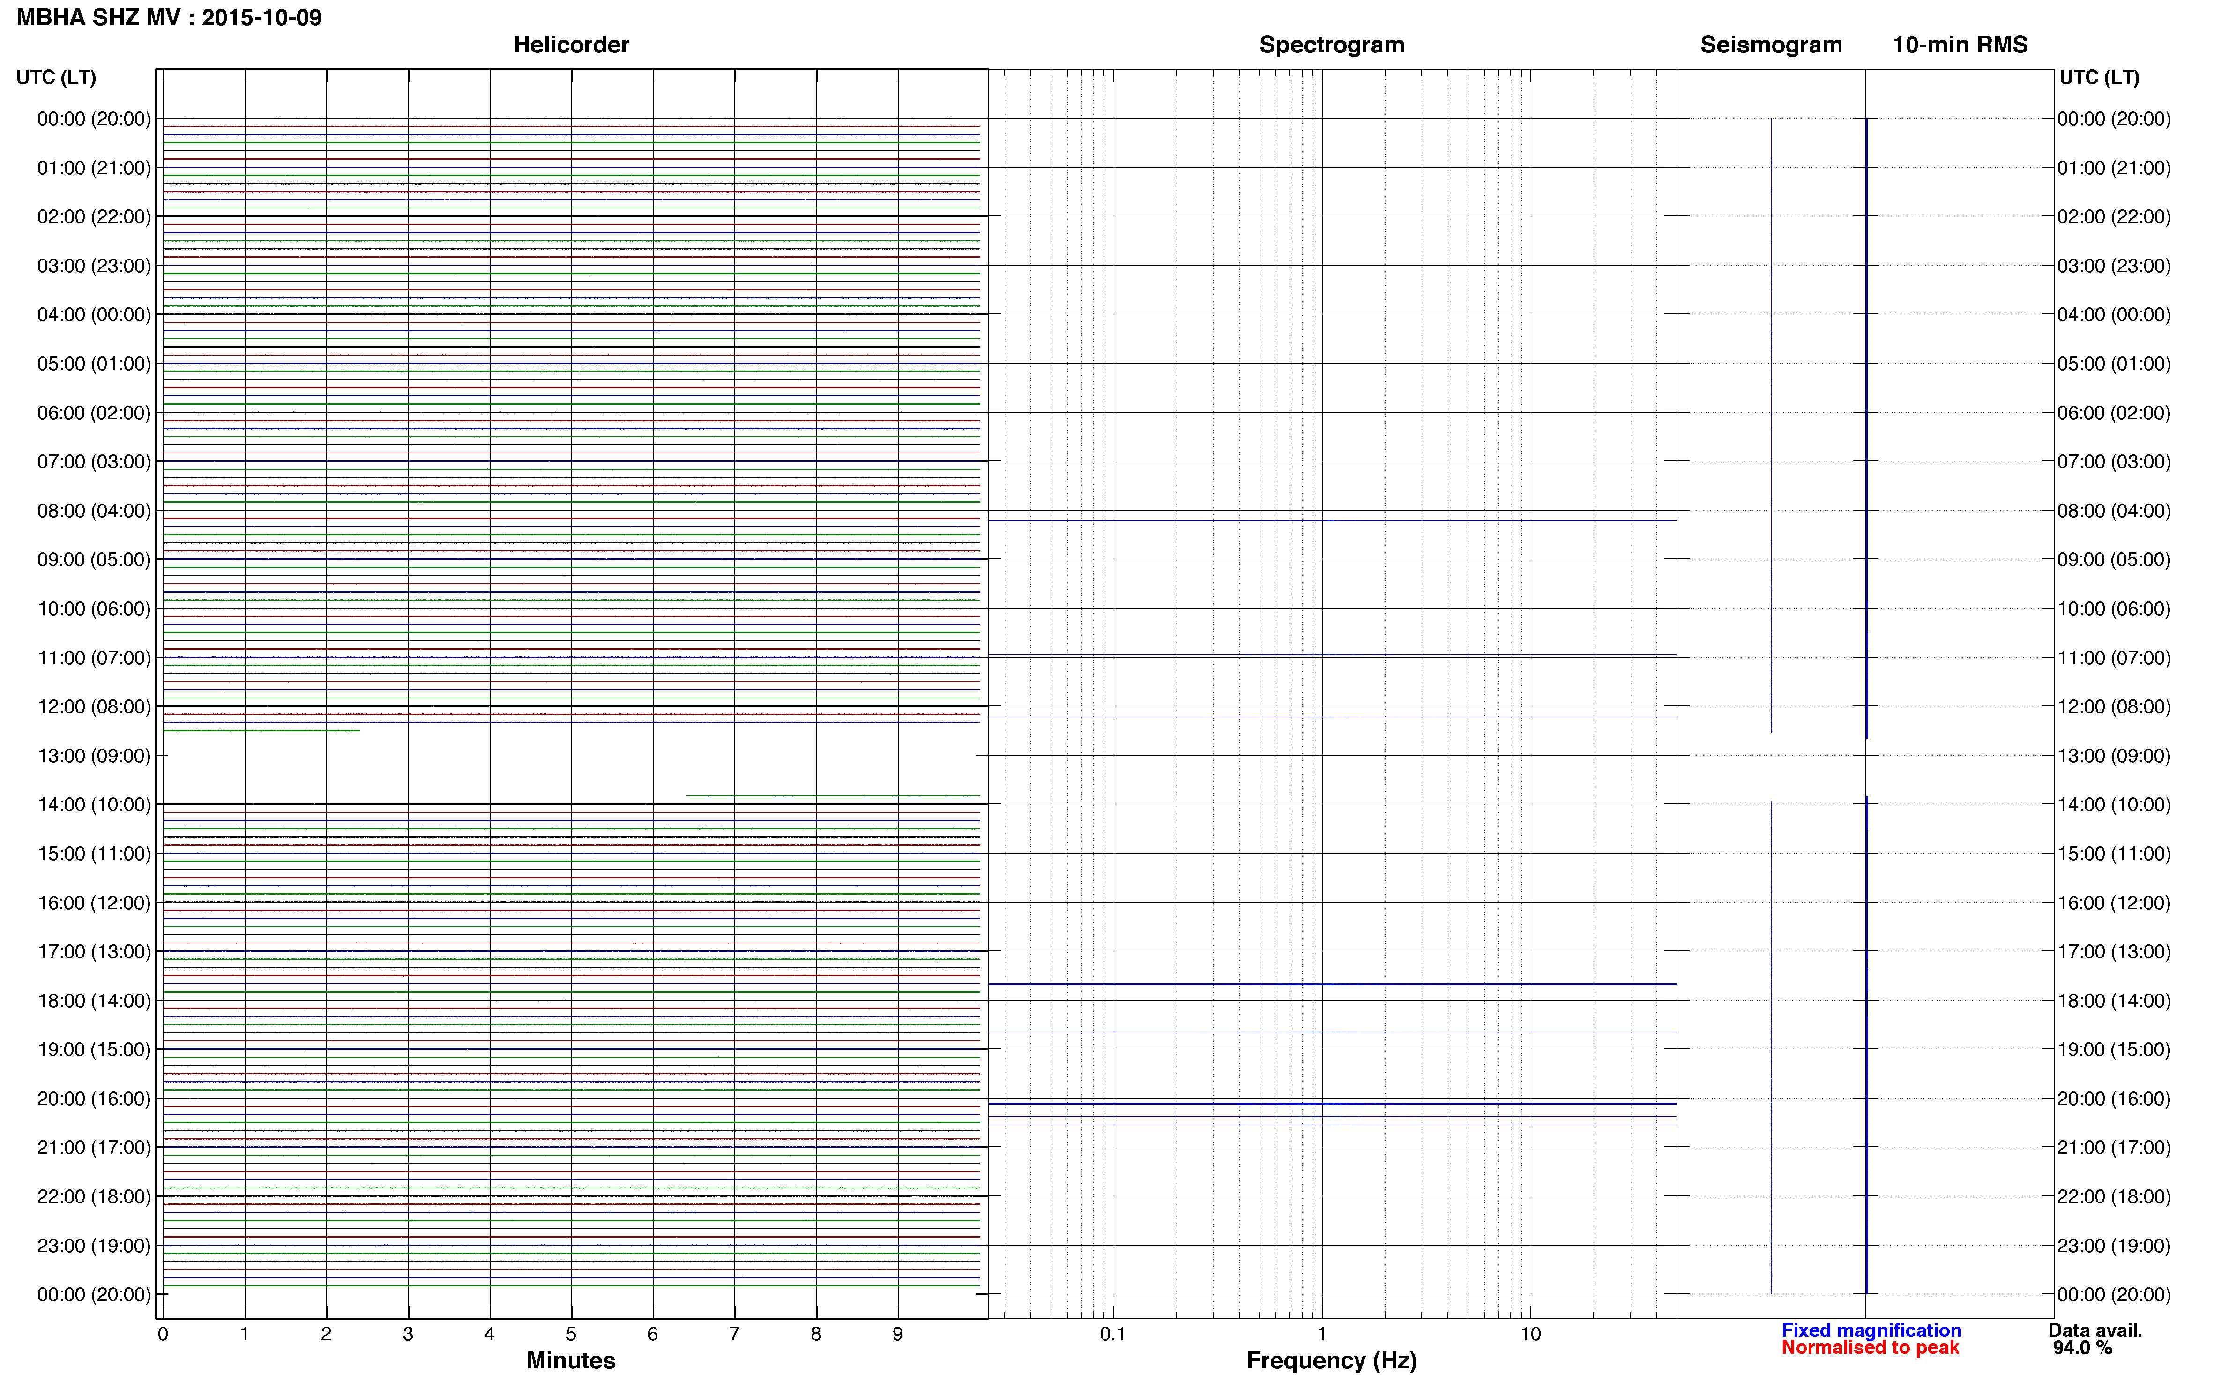Click the thick blue spectrogram line below 20:00
The image size is (2221, 1388).
pyautogui.click(x=1332, y=1104)
